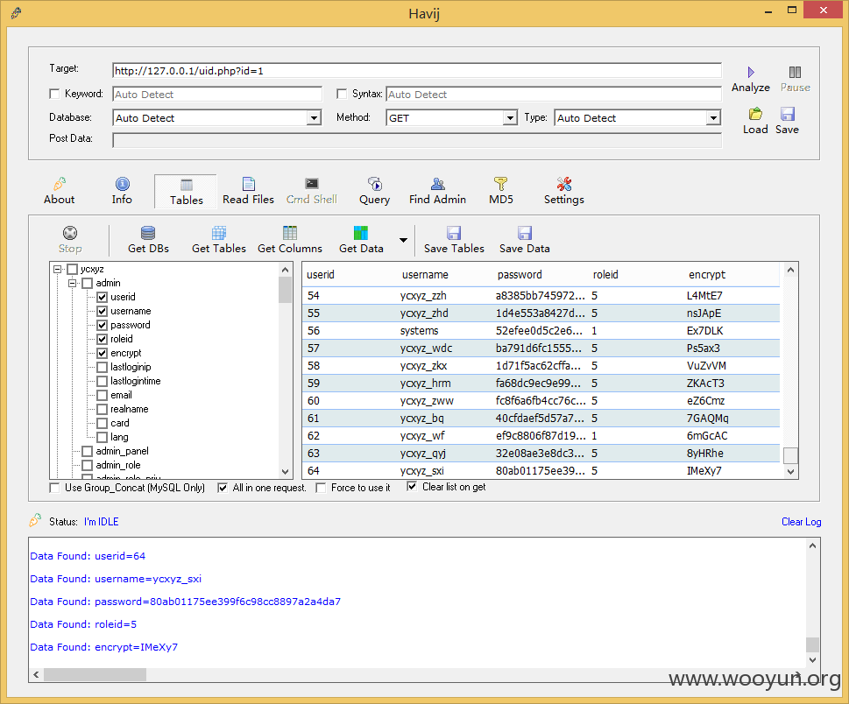Click the password column header
Image resolution: width=849 pixels, height=704 pixels.
pos(520,275)
